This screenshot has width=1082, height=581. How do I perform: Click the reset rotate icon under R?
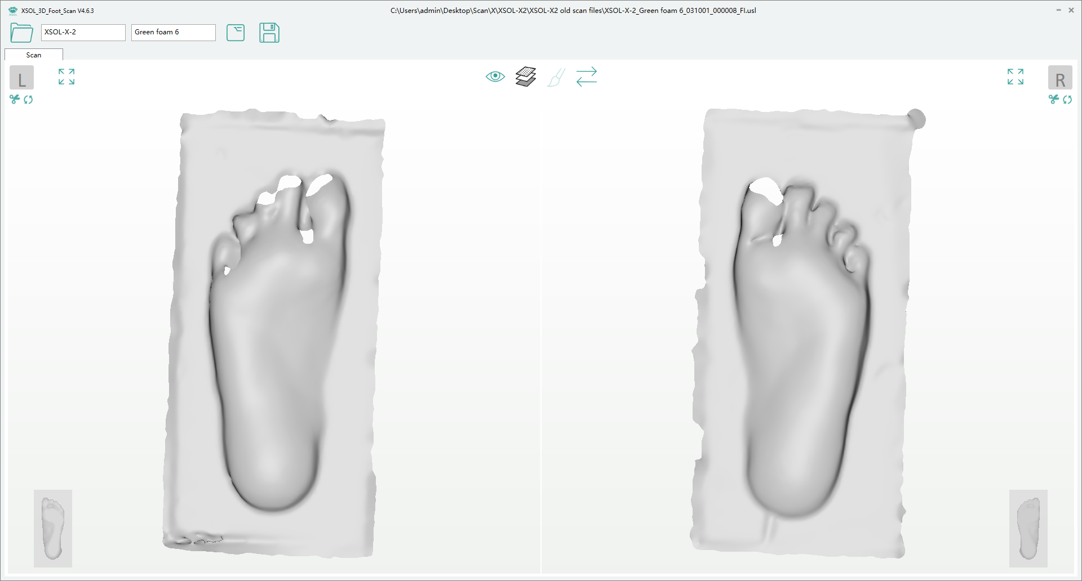click(x=1067, y=100)
